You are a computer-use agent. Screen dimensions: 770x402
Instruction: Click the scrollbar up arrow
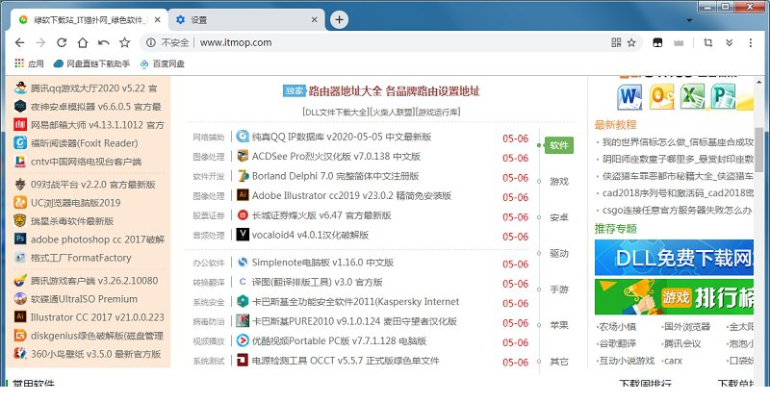pos(758,82)
